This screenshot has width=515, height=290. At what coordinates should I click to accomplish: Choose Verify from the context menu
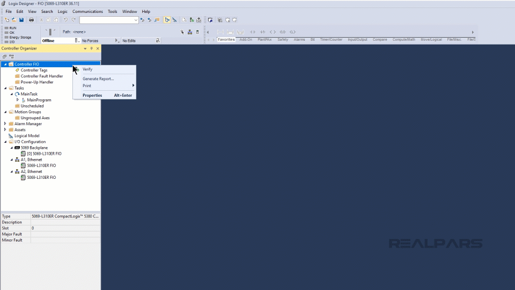[x=105, y=69]
